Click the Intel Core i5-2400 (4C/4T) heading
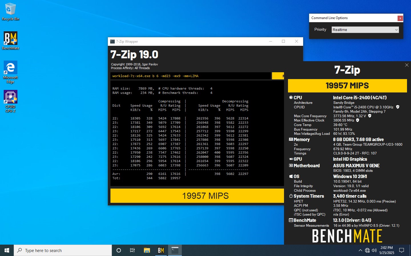Viewport: 411px width, 256px height. tap(360, 98)
